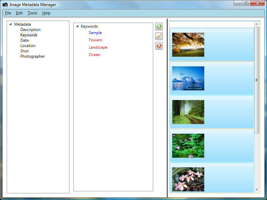Select the blue Sample keyword
Viewport: 267px width, 200px height.
tap(95, 33)
